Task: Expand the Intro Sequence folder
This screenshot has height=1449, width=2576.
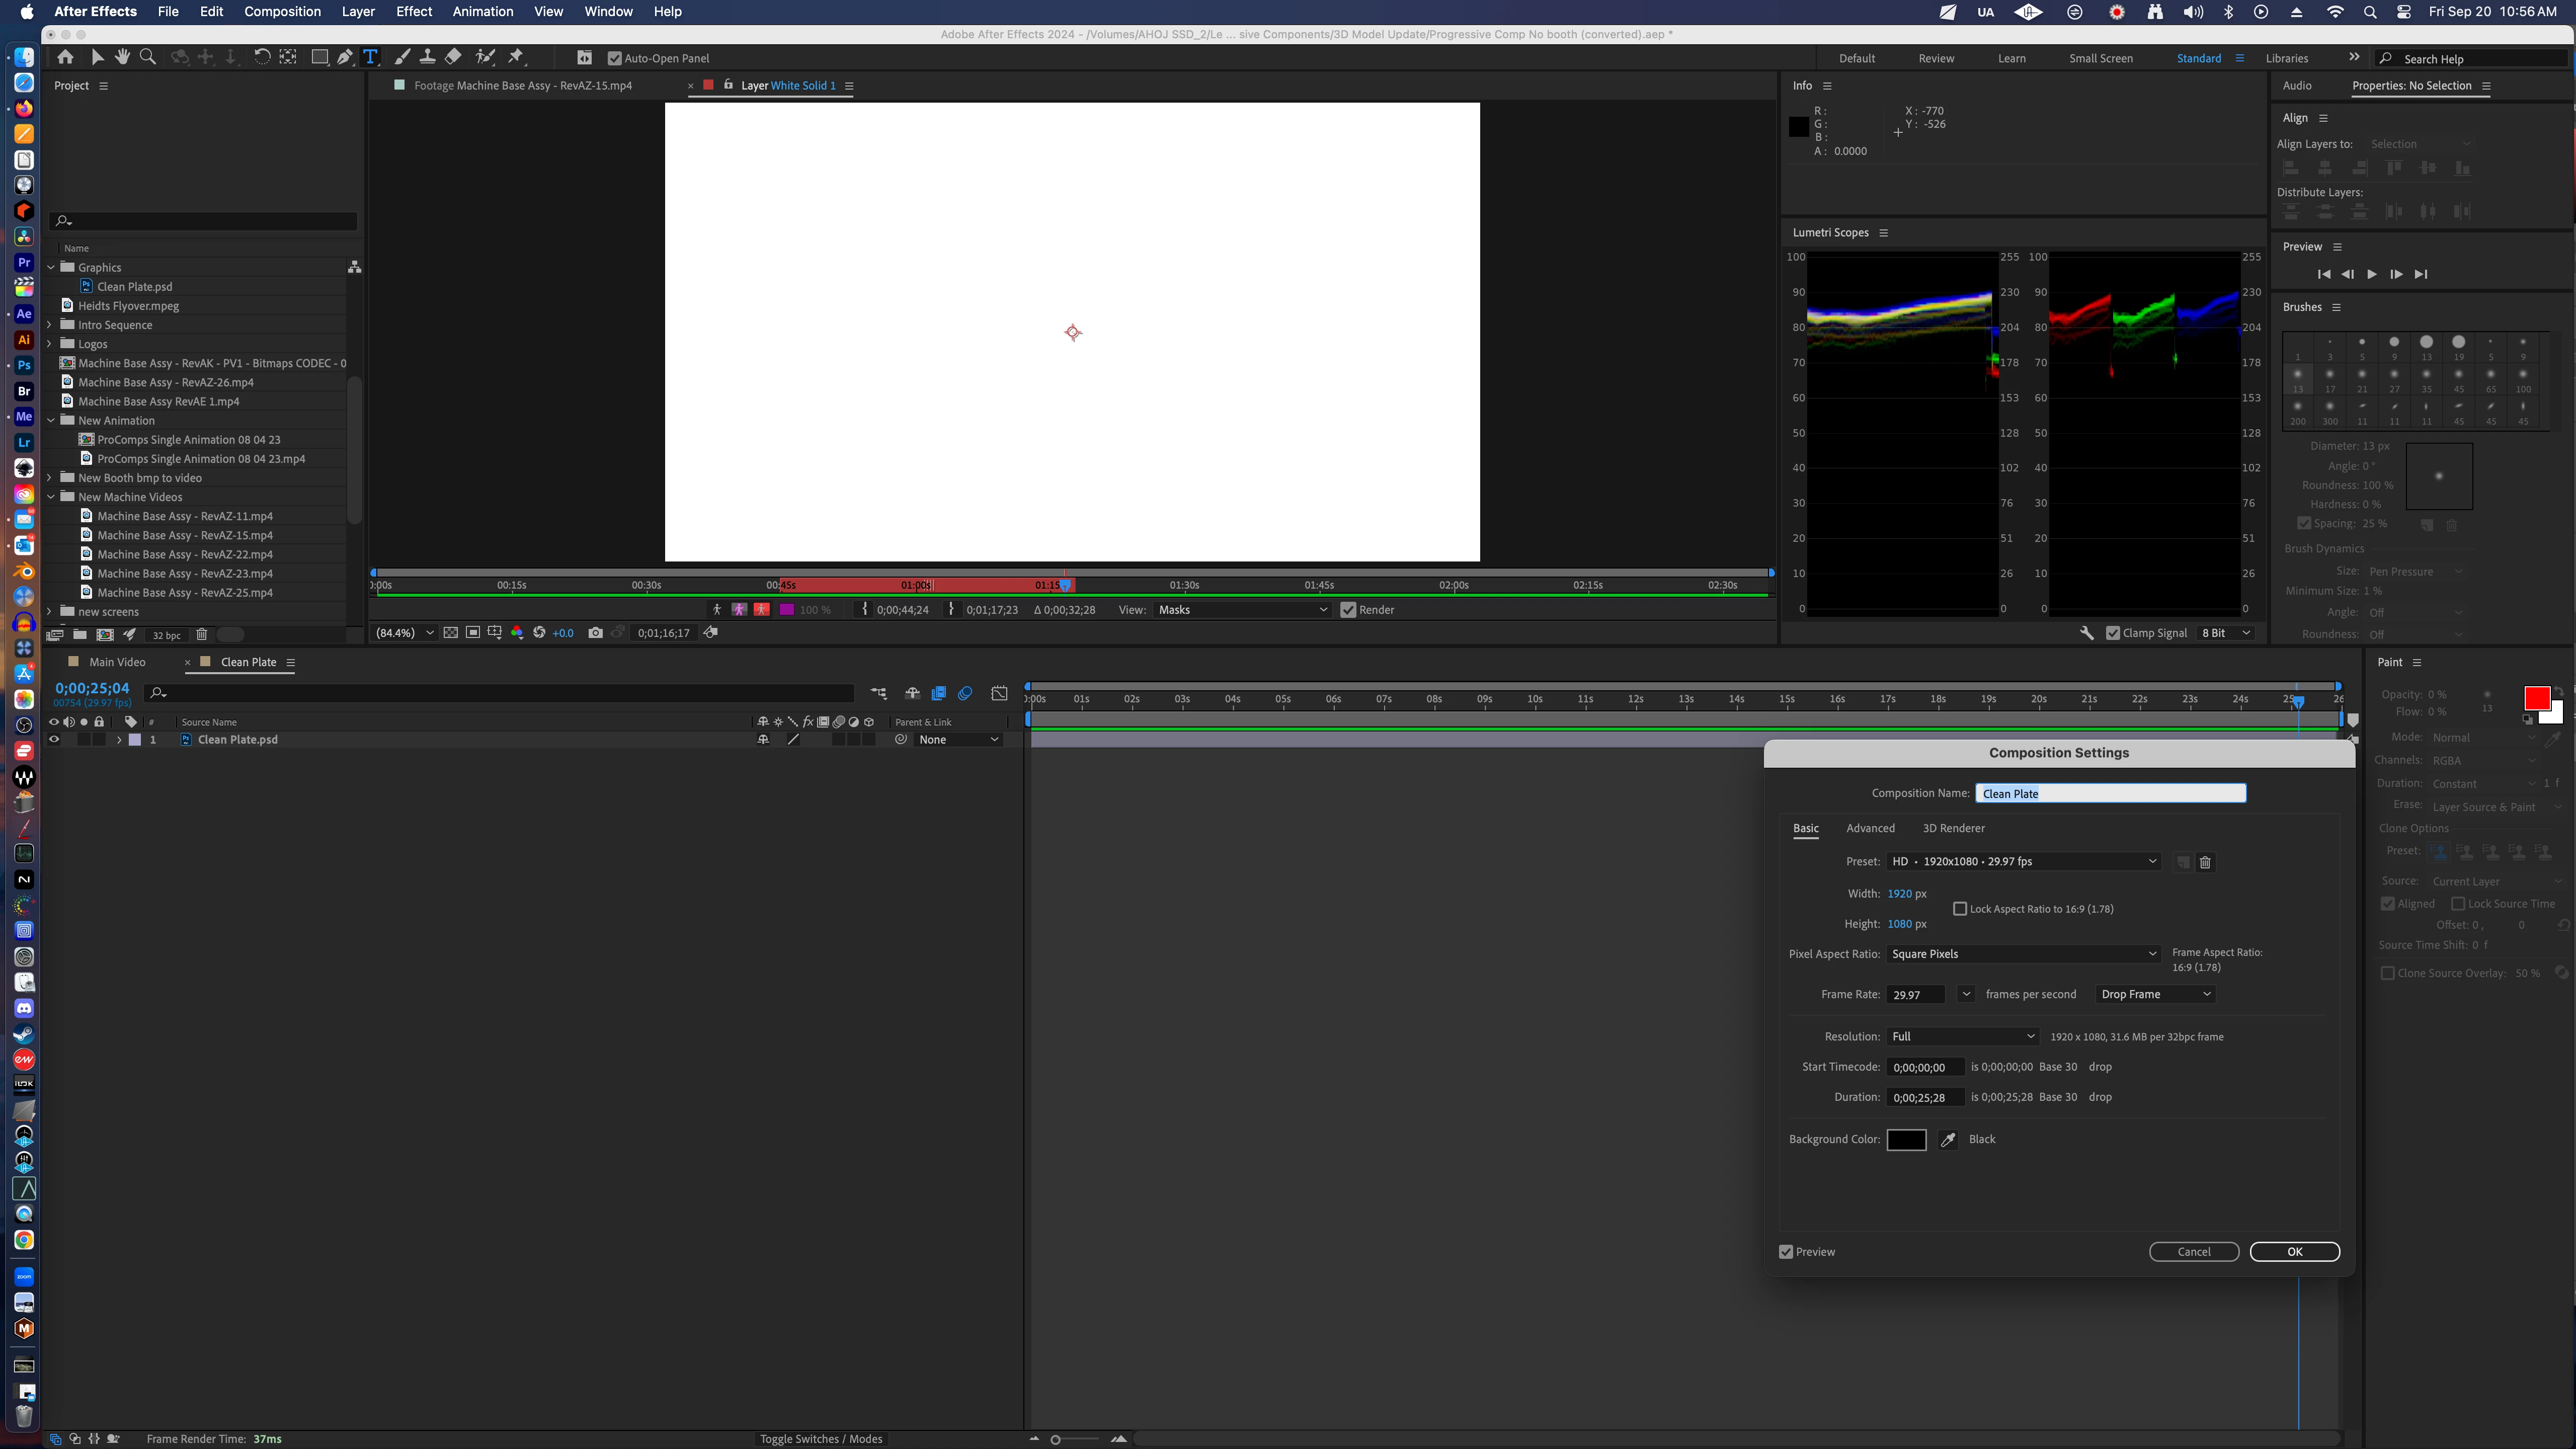Action: pyautogui.click(x=50, y=325)
